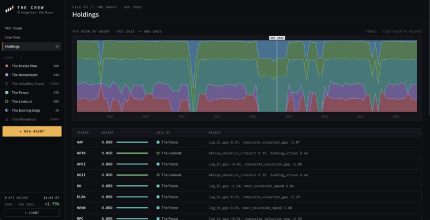Click the 2020 label on chart axis
The image size is (430, 220).
(181, 116)
